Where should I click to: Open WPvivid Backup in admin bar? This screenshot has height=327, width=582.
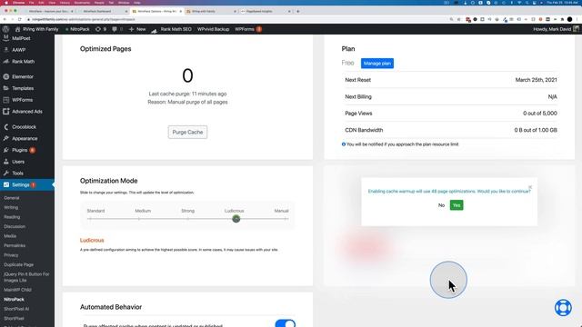click(213, 29)
